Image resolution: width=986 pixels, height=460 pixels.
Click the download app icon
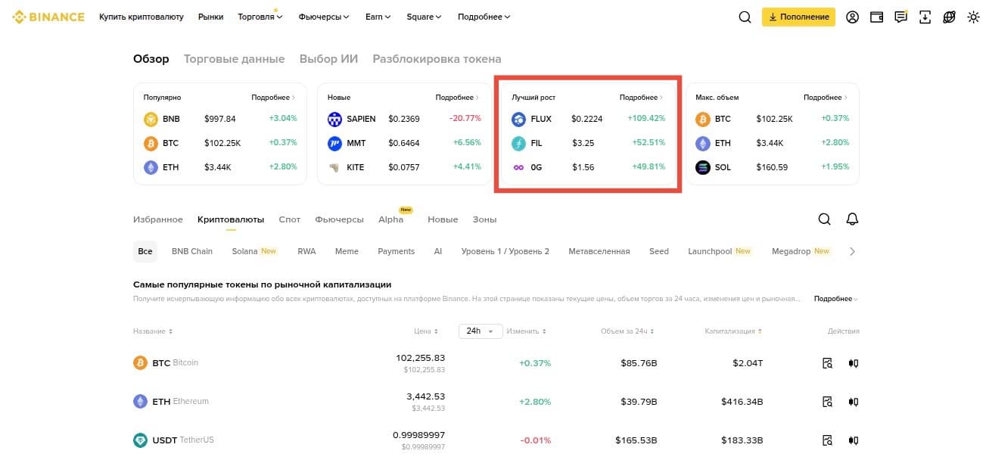tap(925, 17)
